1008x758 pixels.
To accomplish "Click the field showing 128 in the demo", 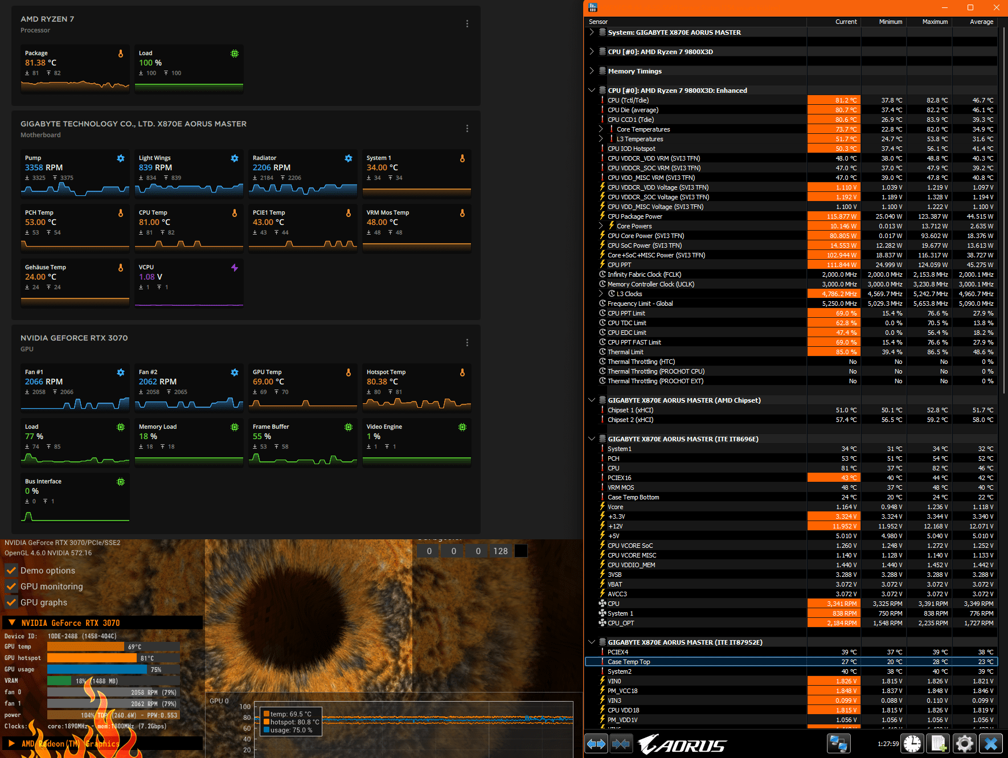I will (x=501, y=551).
